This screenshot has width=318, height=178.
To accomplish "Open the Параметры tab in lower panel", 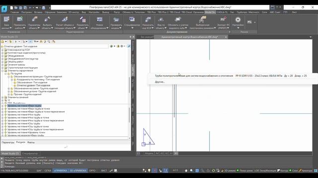I will click(8, 142).
